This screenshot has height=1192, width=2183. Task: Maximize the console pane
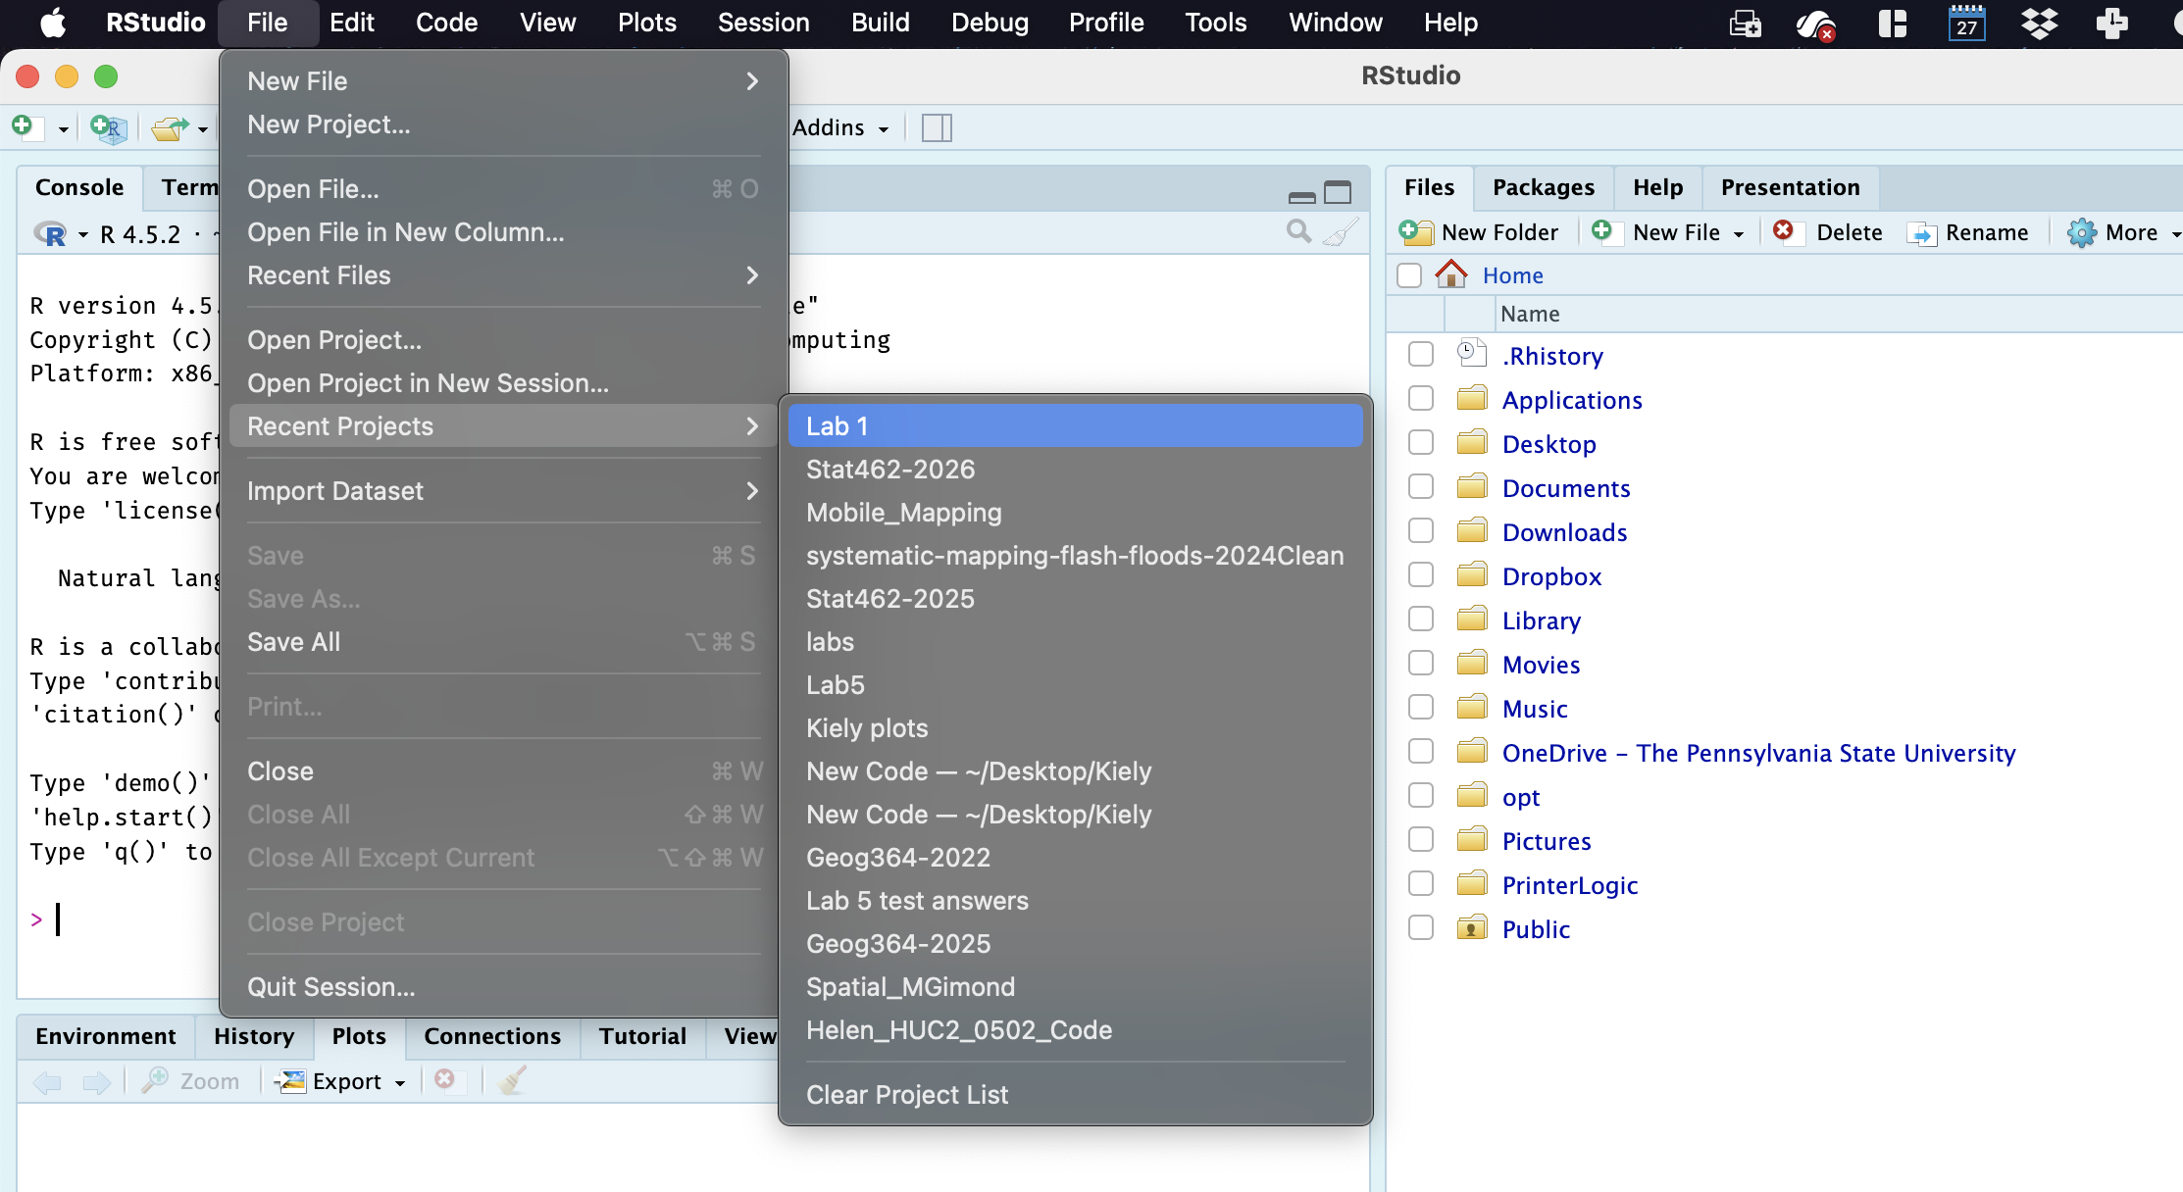1338,192
